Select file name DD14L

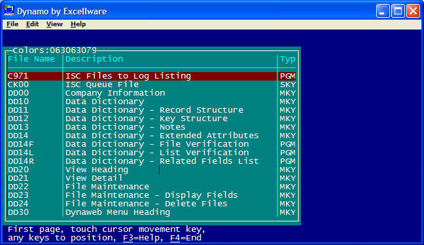21,153
